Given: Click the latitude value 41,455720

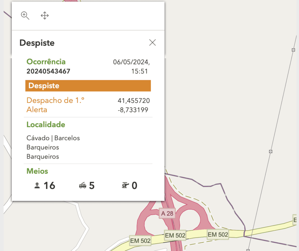Looking at the screenshot, I should click(x=134, y=101).
